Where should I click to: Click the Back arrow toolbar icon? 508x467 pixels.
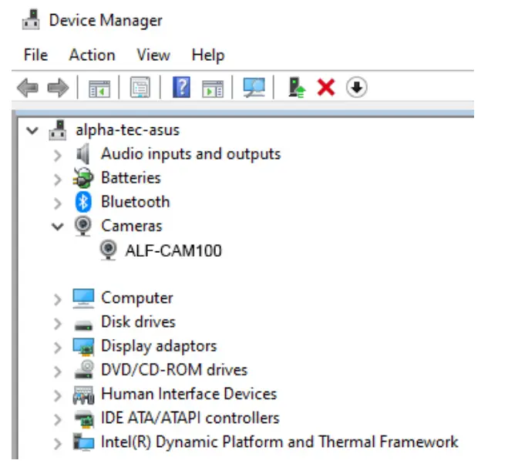tap(28, 88)
